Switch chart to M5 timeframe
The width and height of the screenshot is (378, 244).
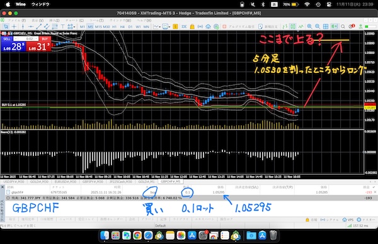(90, 26)
